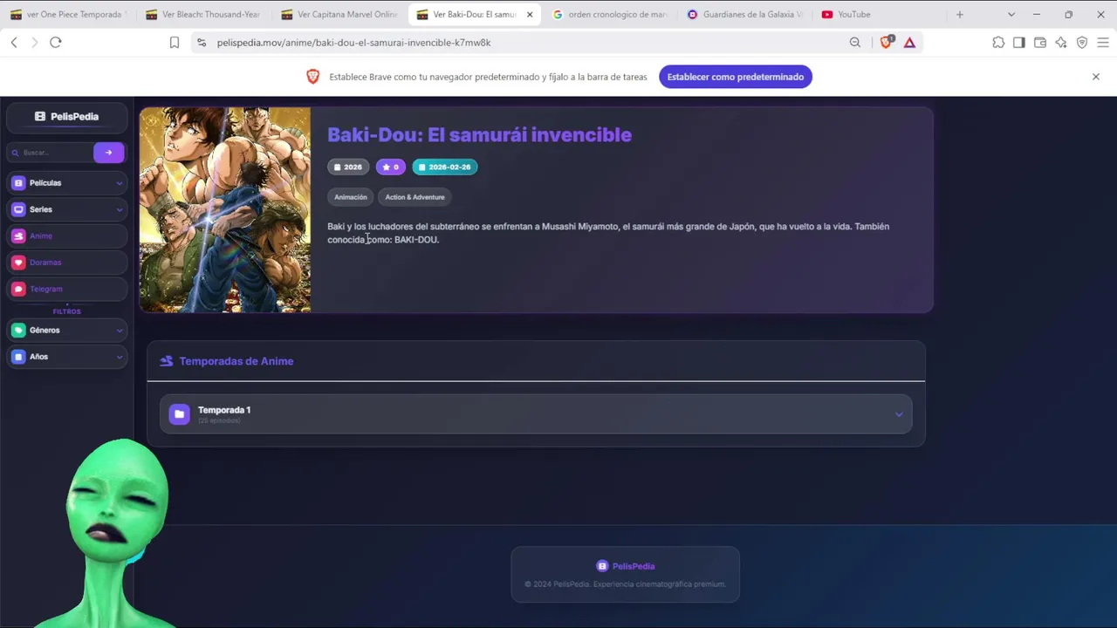The width and height of the screenshot is (1117, 628).
Task: Expand the Series dropdown arrow
Action: 119,209
